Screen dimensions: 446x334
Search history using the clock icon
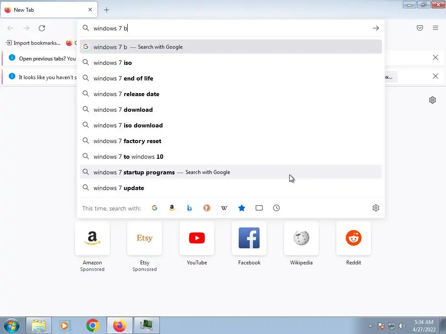coord(277,208)
